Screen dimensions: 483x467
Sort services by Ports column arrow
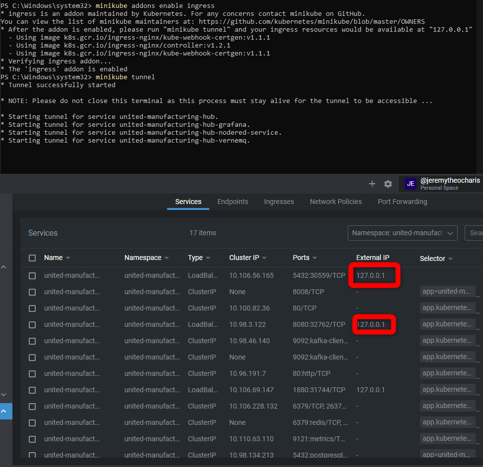(x=315, y=258)
